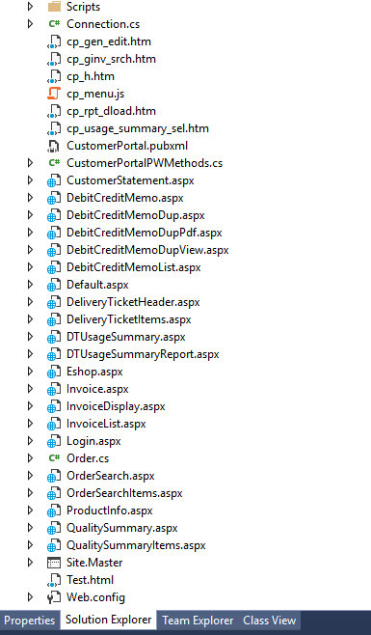Click the icon next to cp_h.htm
371x635 pixels.
coord(54,76)
